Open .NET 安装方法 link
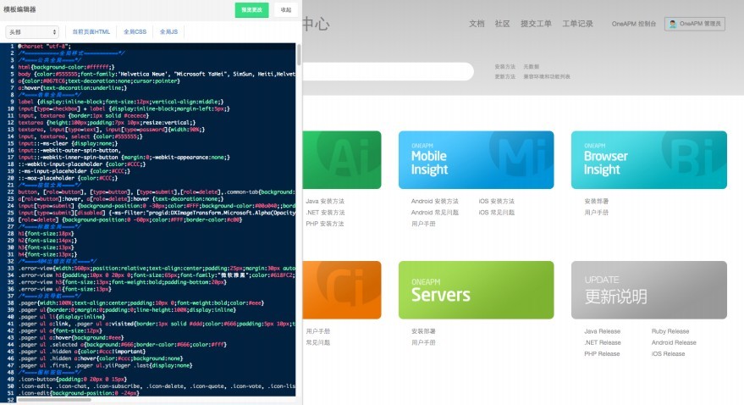Screen dimensions: 744x405 pos(325,213)
